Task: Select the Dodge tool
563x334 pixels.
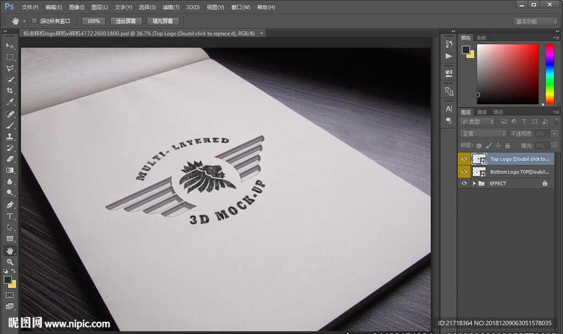Action: tap(10, 193)
